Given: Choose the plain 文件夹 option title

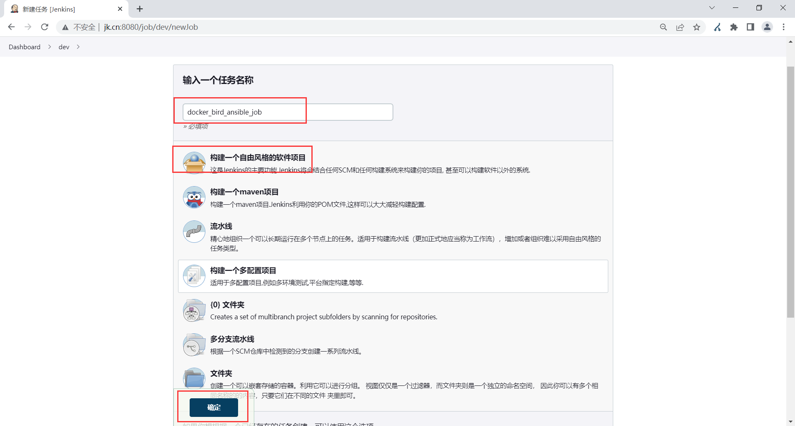Looking at the screenshot, I should click(221, 373).
